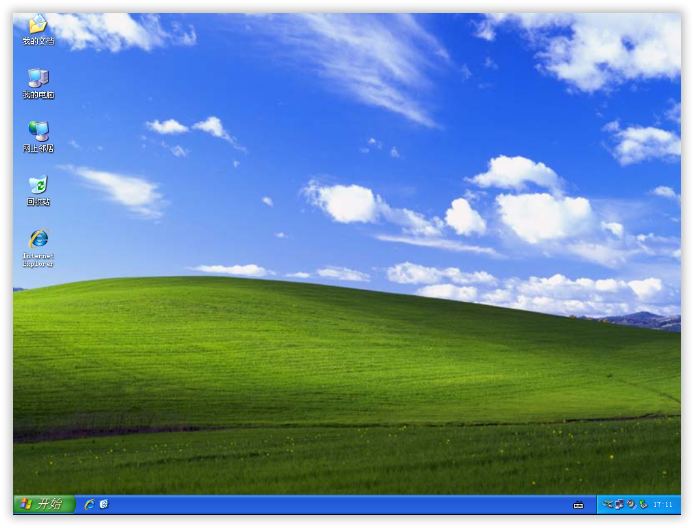The height and width of the screenshot is (528, 694).
Task: Click the 17:11 taskbar clock
Action: click(x=663, y=504)
